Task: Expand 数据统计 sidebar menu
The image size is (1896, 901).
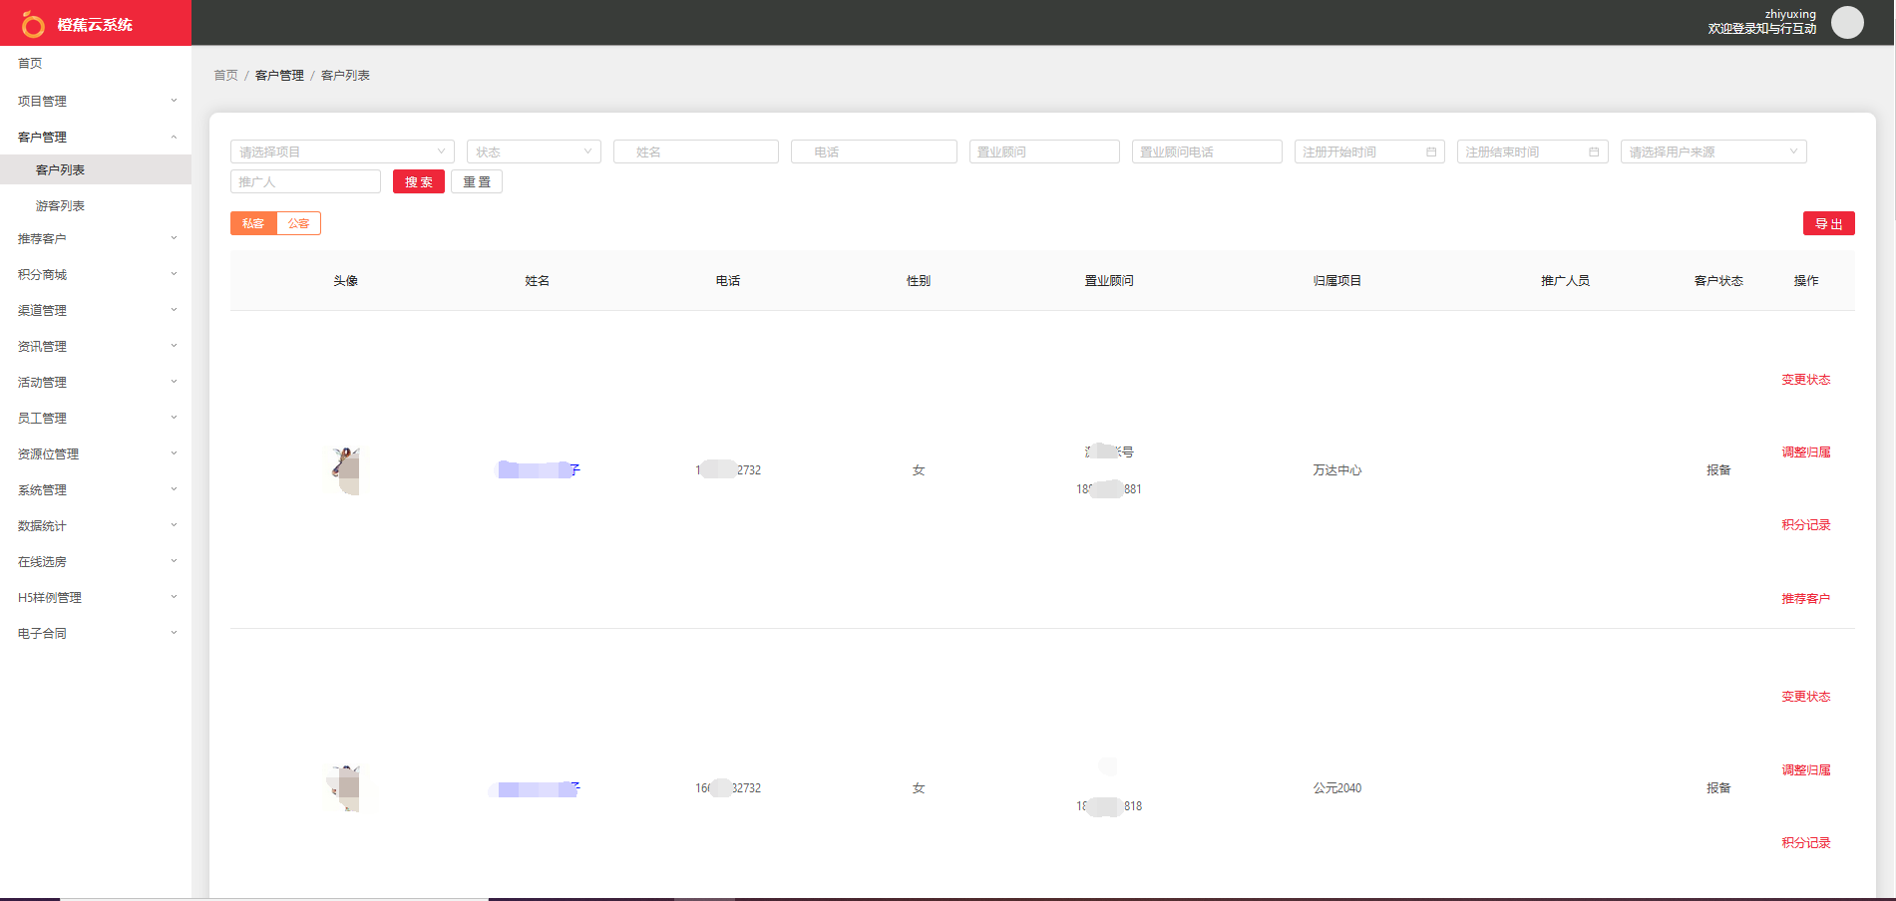Action: pyautogui.click(x=96, y=525)
